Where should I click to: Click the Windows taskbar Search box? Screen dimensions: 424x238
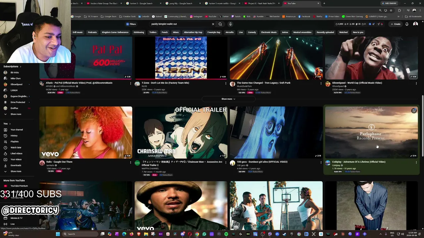(80, 234)
